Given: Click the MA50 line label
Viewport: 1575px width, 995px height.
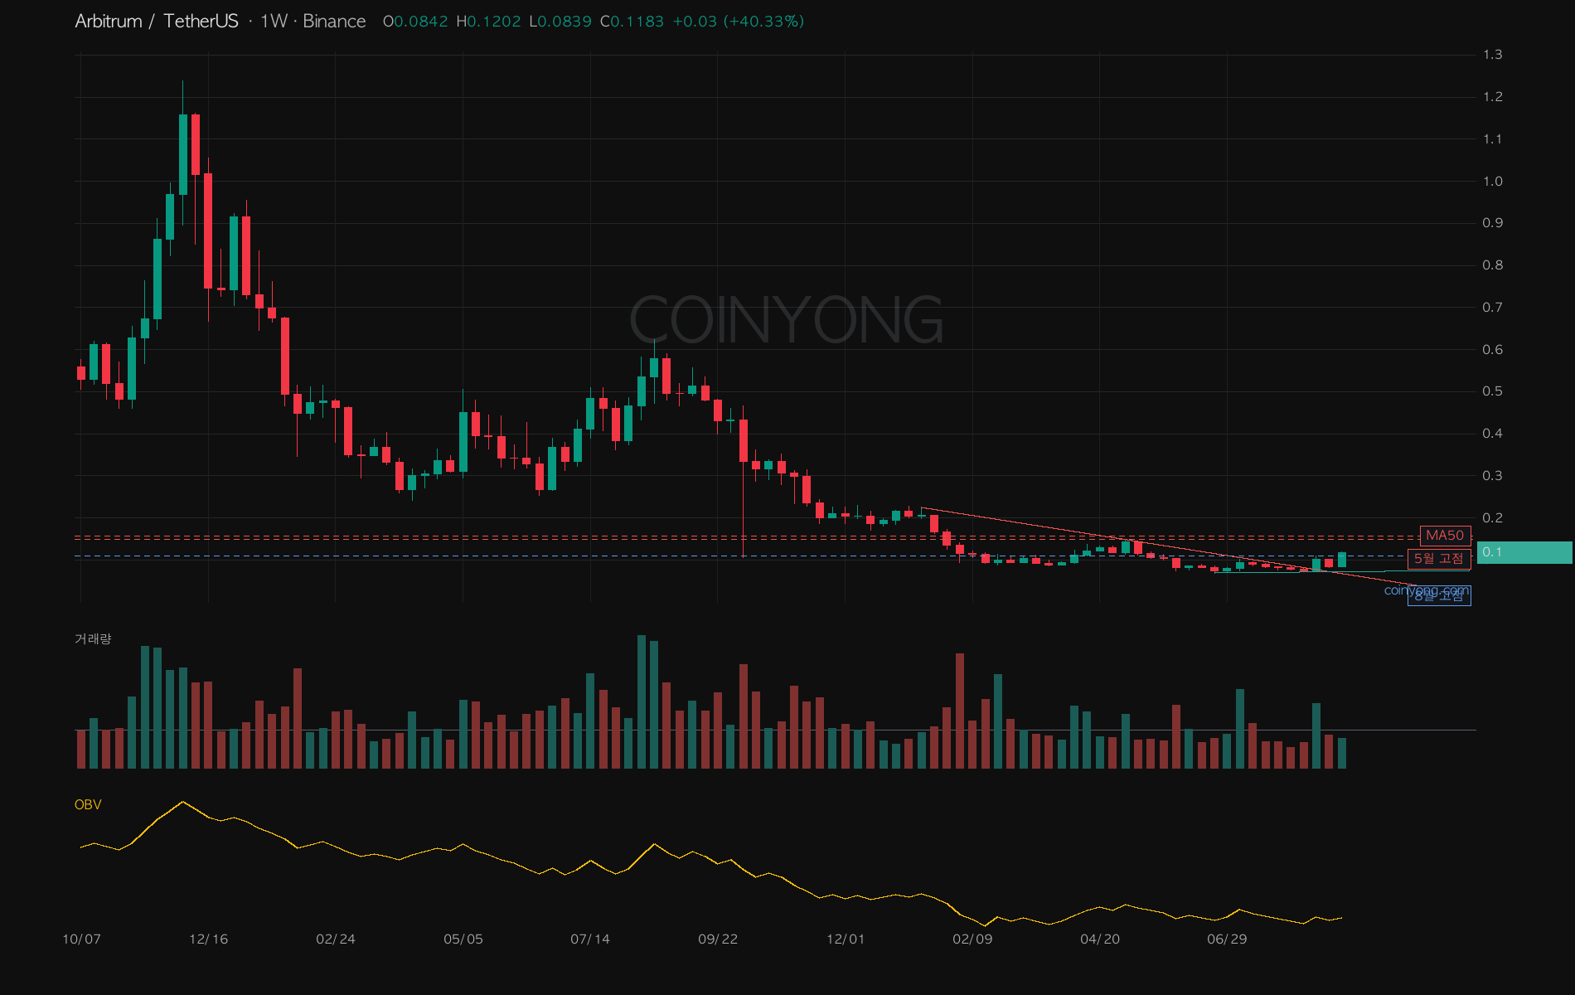Looking at the screenshot, I should tap(1445, 536).
